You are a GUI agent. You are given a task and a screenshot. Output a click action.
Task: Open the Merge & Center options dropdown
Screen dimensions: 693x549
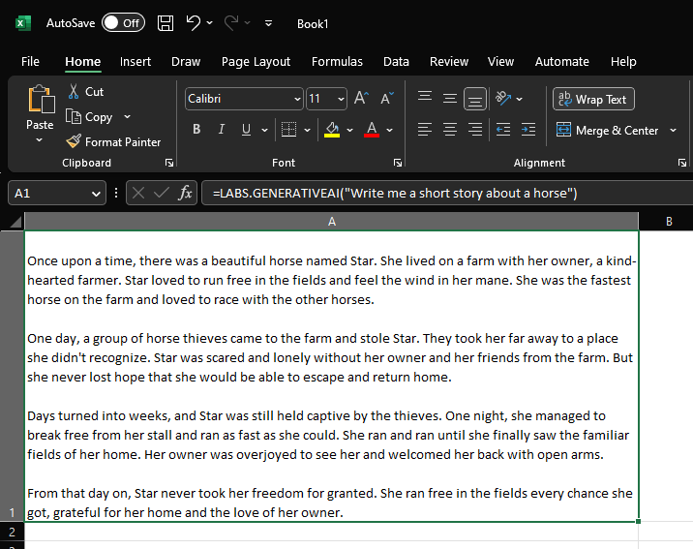(x=673, y=131)
